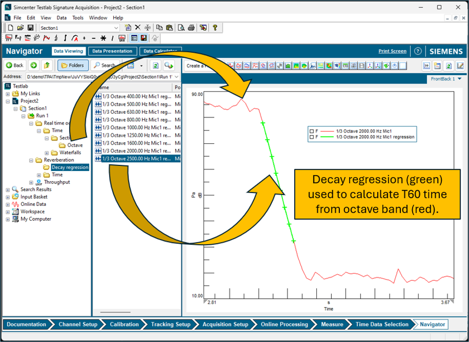Click the green bar chart display icon
Viewport: 469px width, 342px height.
[x=288, y=65]
